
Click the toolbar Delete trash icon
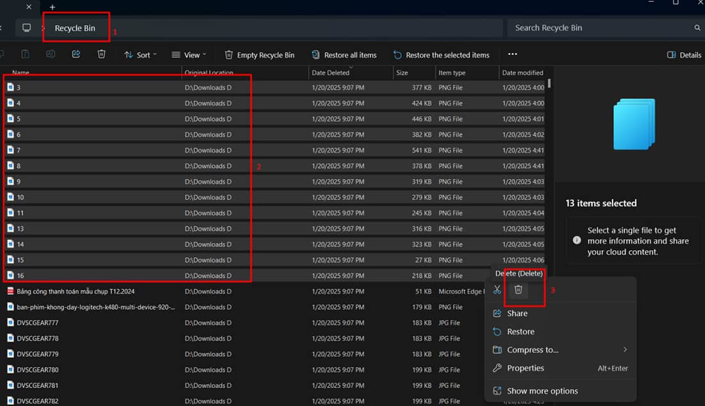101,55
